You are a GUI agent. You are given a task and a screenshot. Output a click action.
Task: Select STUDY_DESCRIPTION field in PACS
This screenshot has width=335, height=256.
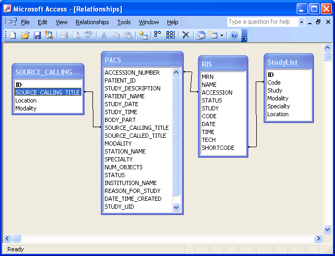point(132,88)
